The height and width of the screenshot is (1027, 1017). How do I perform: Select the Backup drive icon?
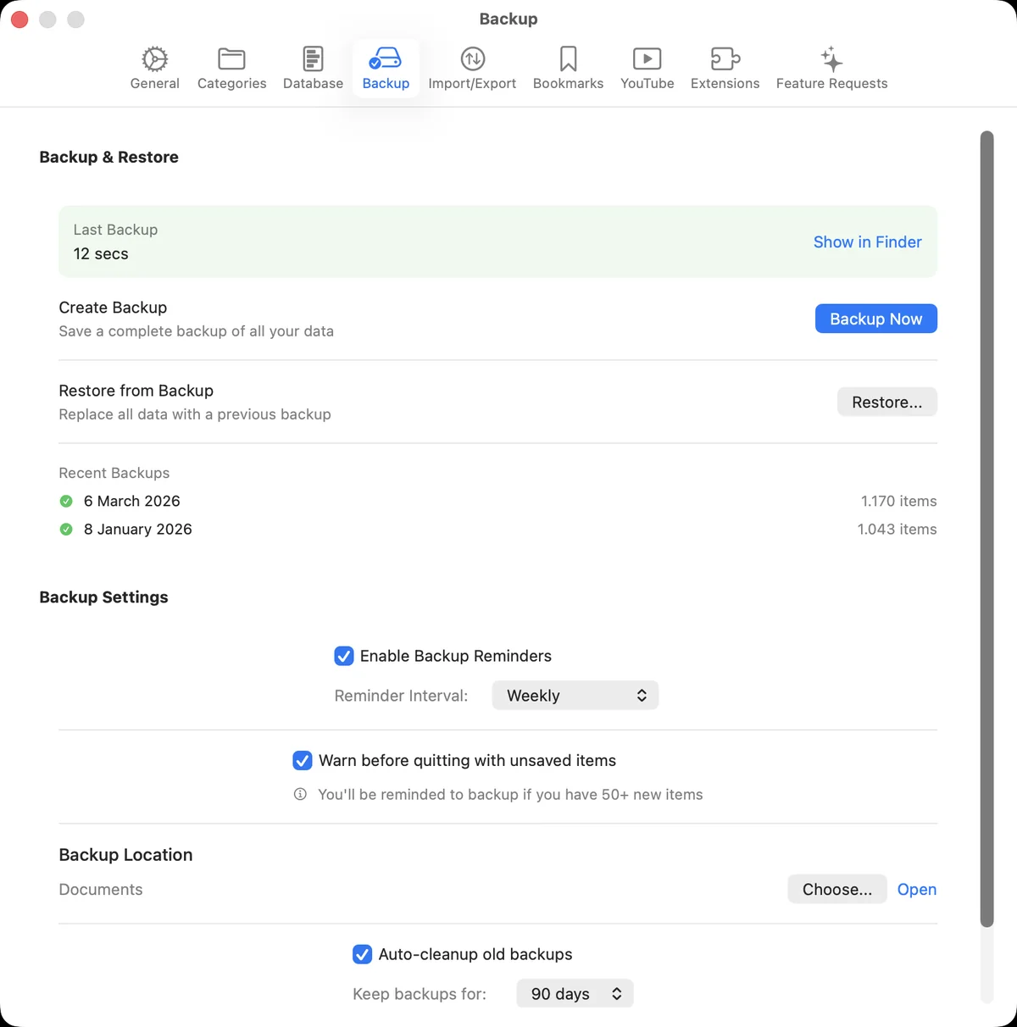pos(386,58)
